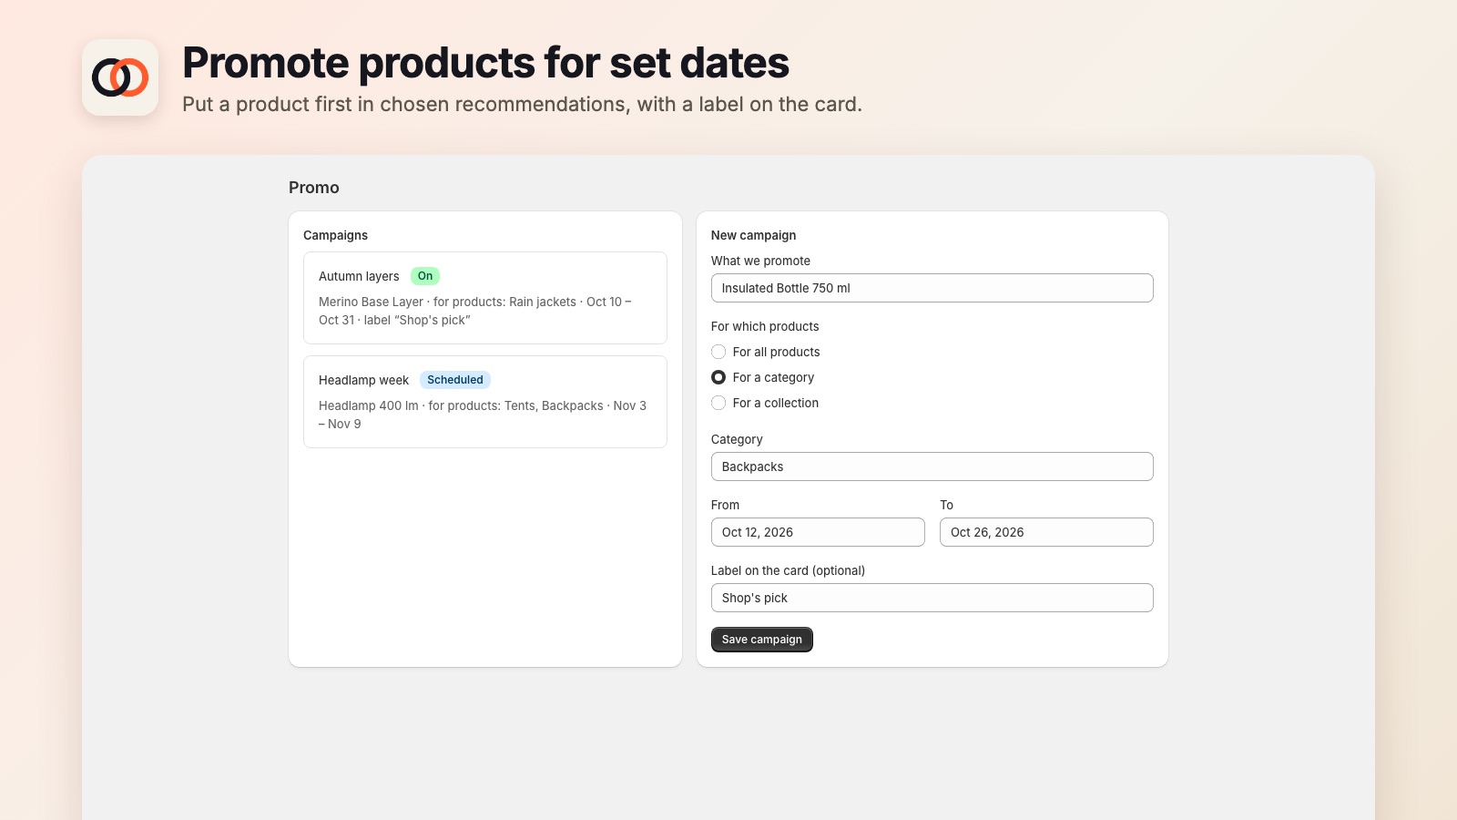Image resolution: width=1457 pixels, height=820 pixels.
Task: Click the What we promote product field
Action: pos(932,288)
